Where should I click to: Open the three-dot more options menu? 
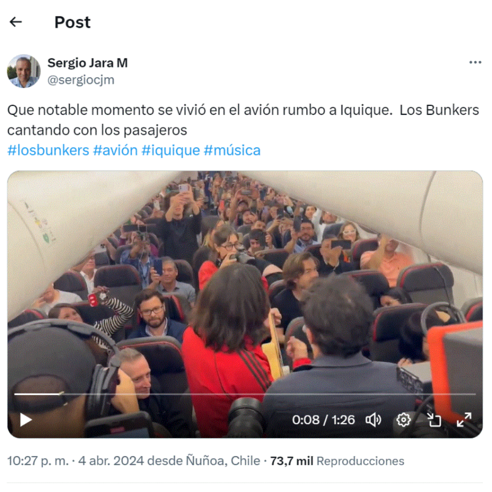[x=475, y=62]
